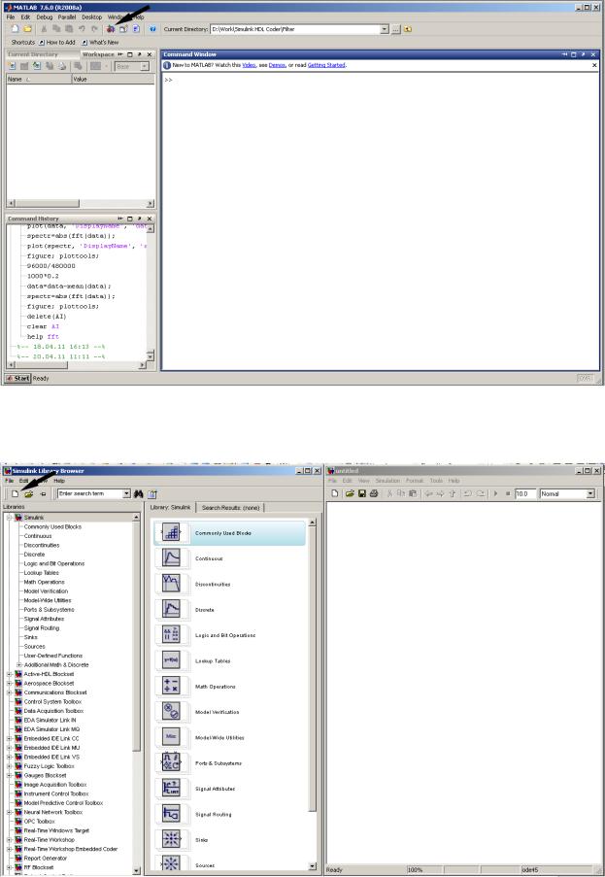Open the Current Directory path dropdown

(x=385, y=29)
